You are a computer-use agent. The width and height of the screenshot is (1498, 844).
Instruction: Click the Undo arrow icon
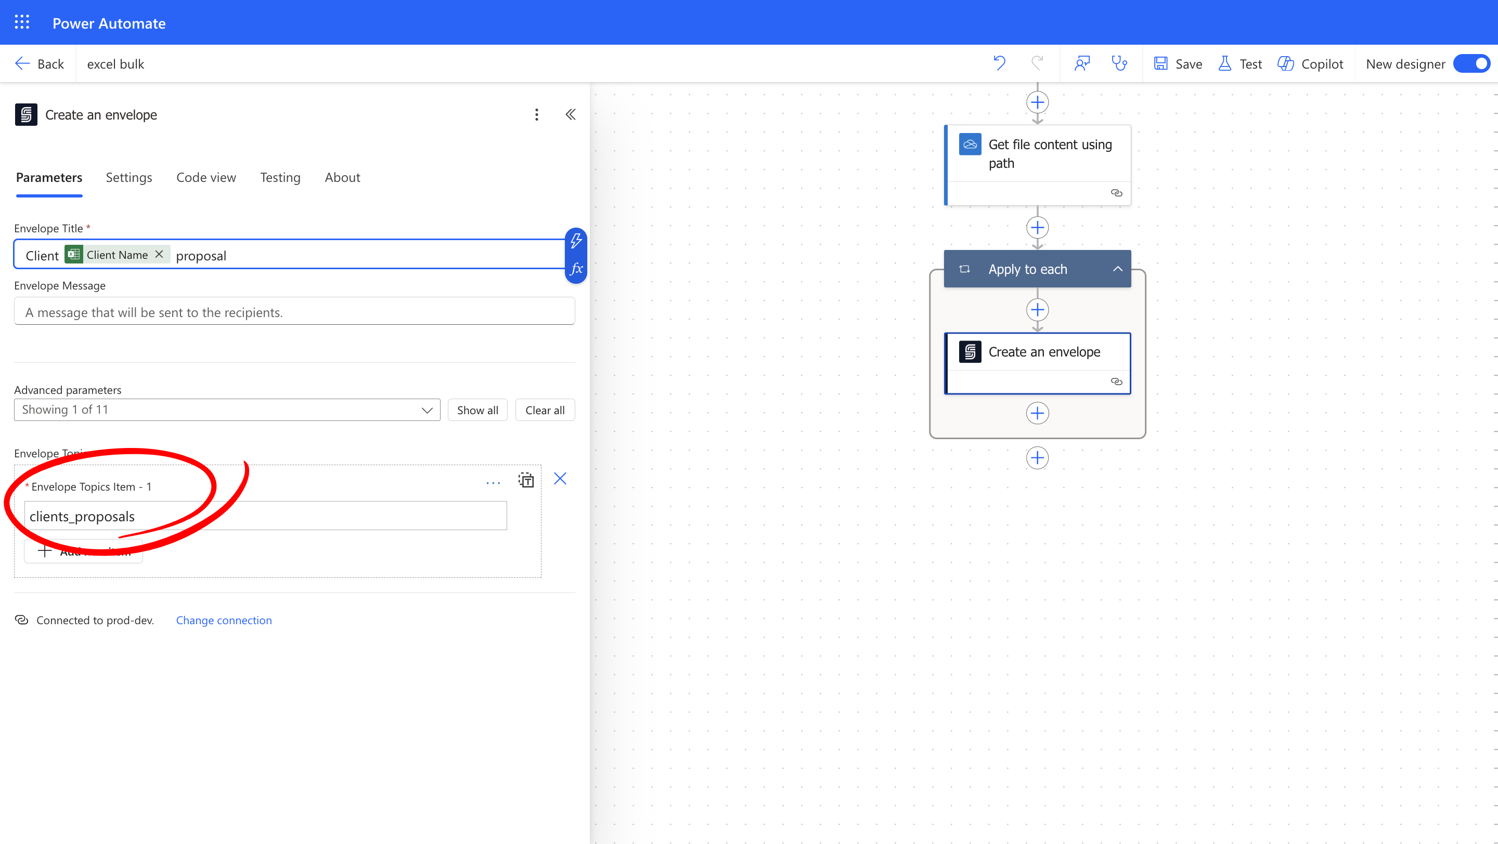999,63
